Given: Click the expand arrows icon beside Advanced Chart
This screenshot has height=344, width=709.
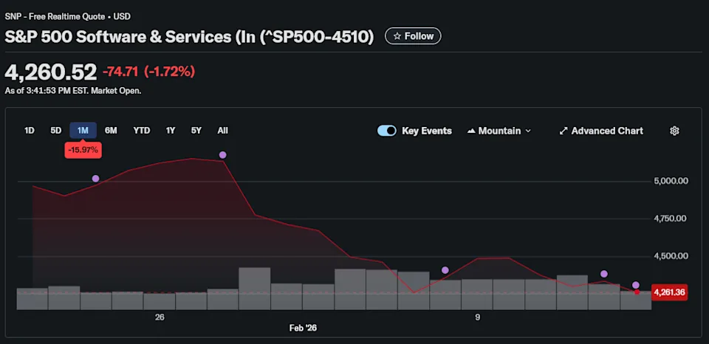Looking at the screenshot, I should click(x=564, y=131).
